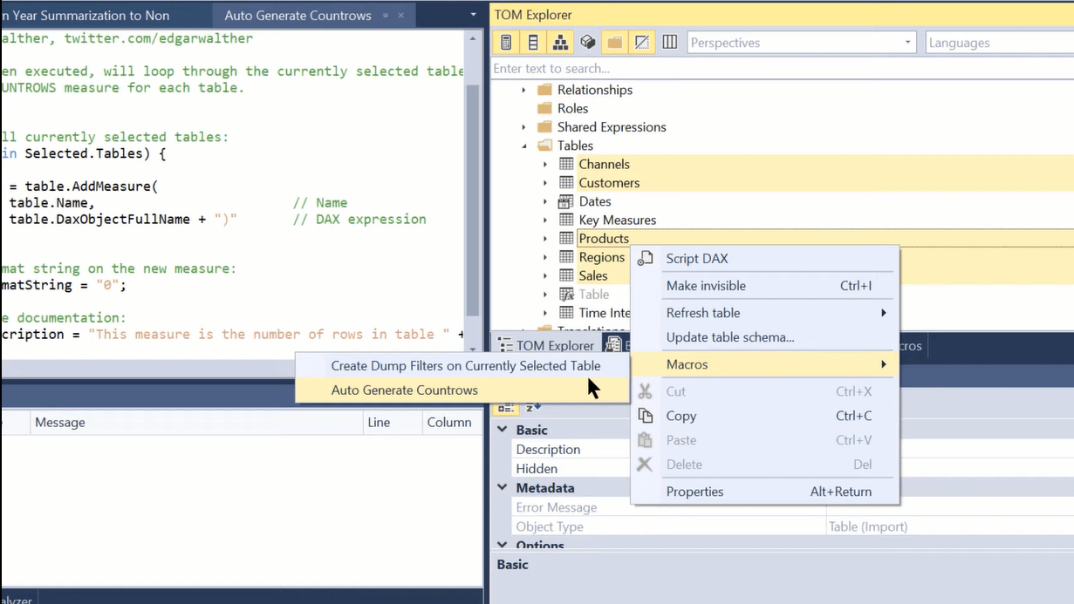
Task: Close the Auto Generate Countrows tab
Action: click(401, 16)
